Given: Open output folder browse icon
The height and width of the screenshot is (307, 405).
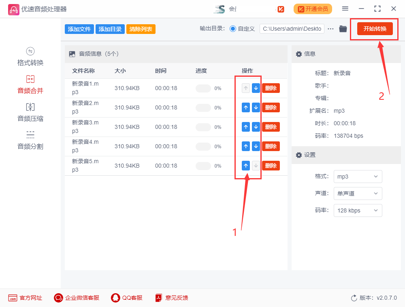Looking at the screenshot, I should (x=343, y=29).
